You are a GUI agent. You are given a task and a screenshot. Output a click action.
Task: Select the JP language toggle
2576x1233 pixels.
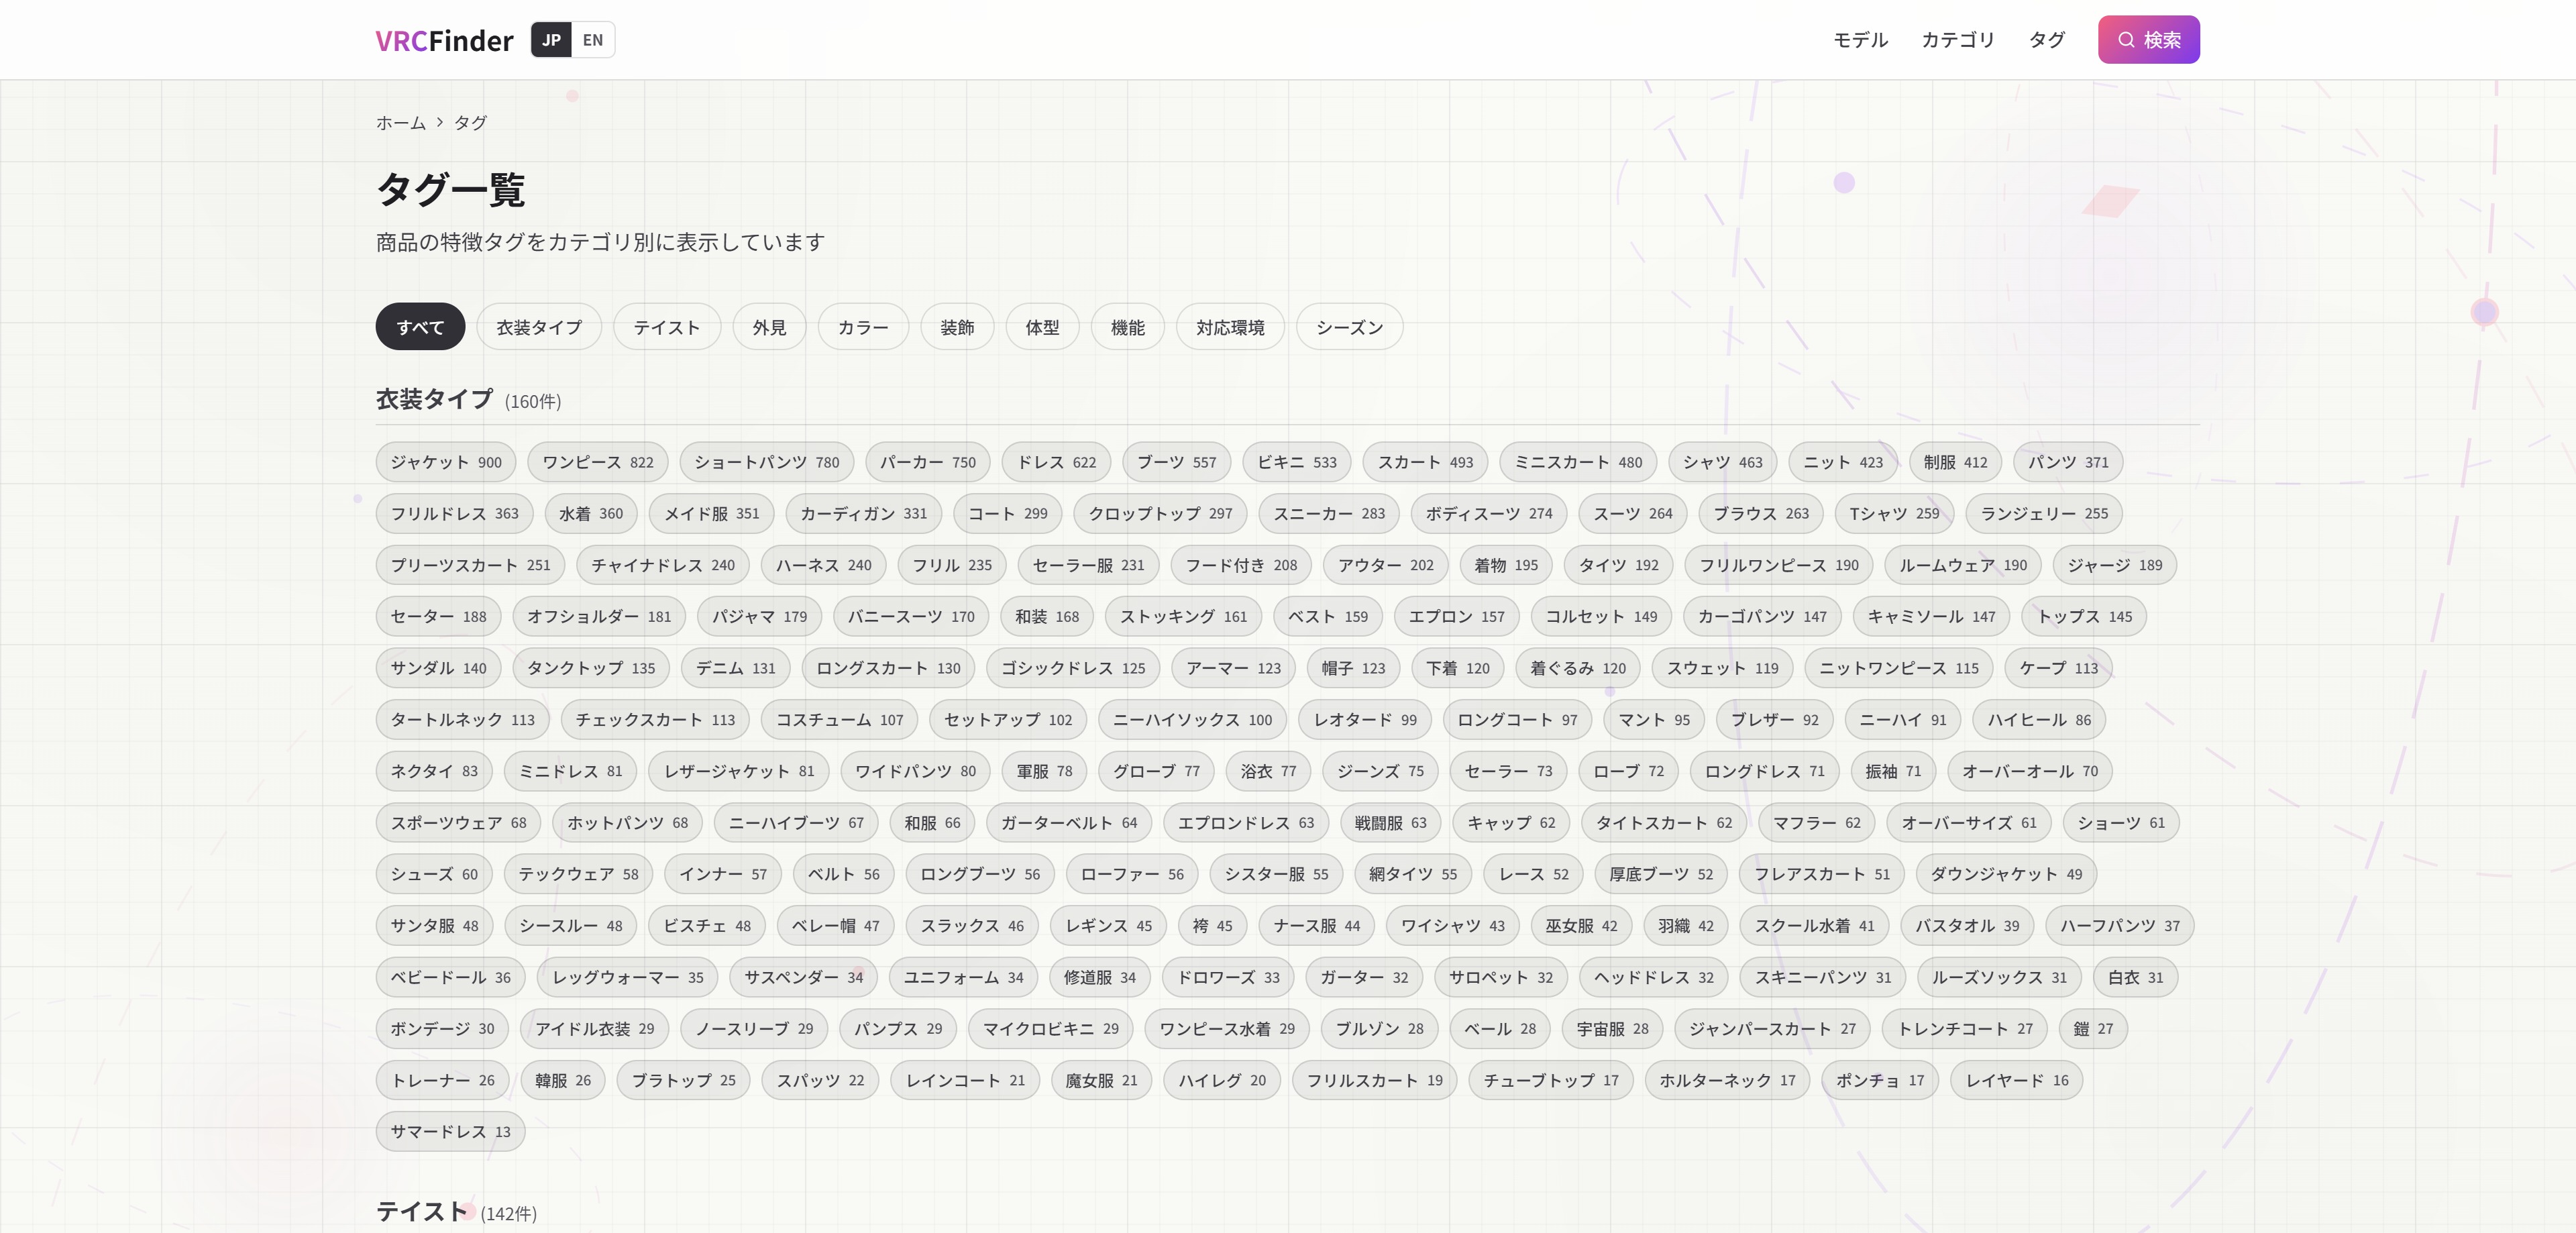(x=551, y=40)
